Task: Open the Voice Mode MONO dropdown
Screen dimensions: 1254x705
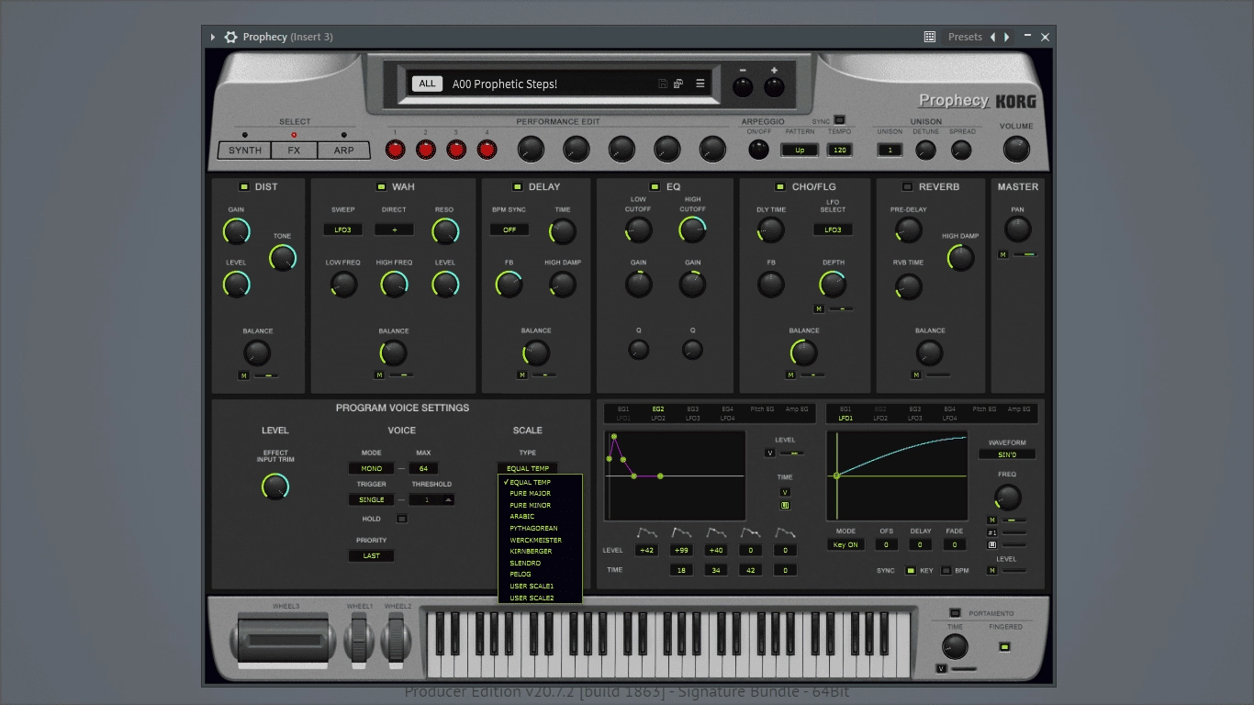Action: pyautogui.click(x=372, y=468)
